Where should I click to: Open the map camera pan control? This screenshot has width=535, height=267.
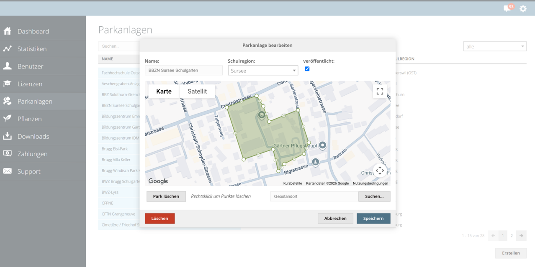380,170
